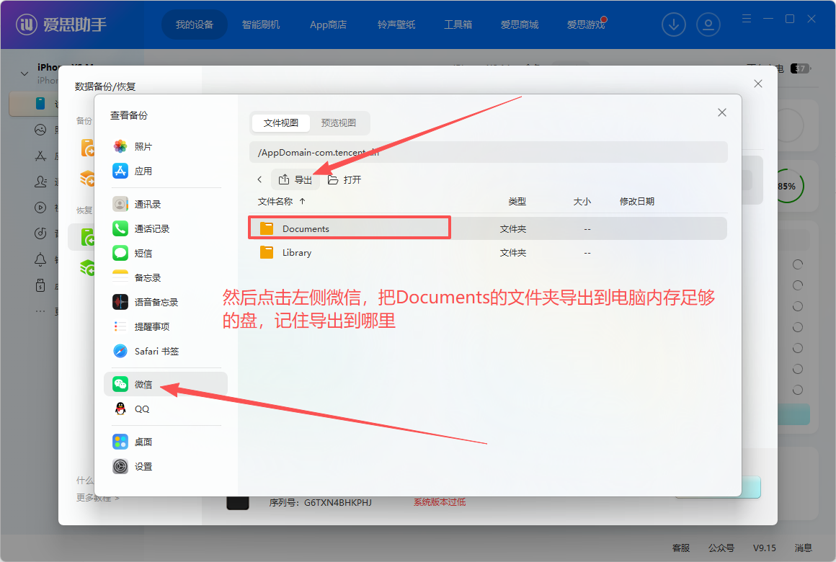The height and width of the screenshot is (562, 836).
Task: Click the Type (类型) column header
Action: [517, 202]
